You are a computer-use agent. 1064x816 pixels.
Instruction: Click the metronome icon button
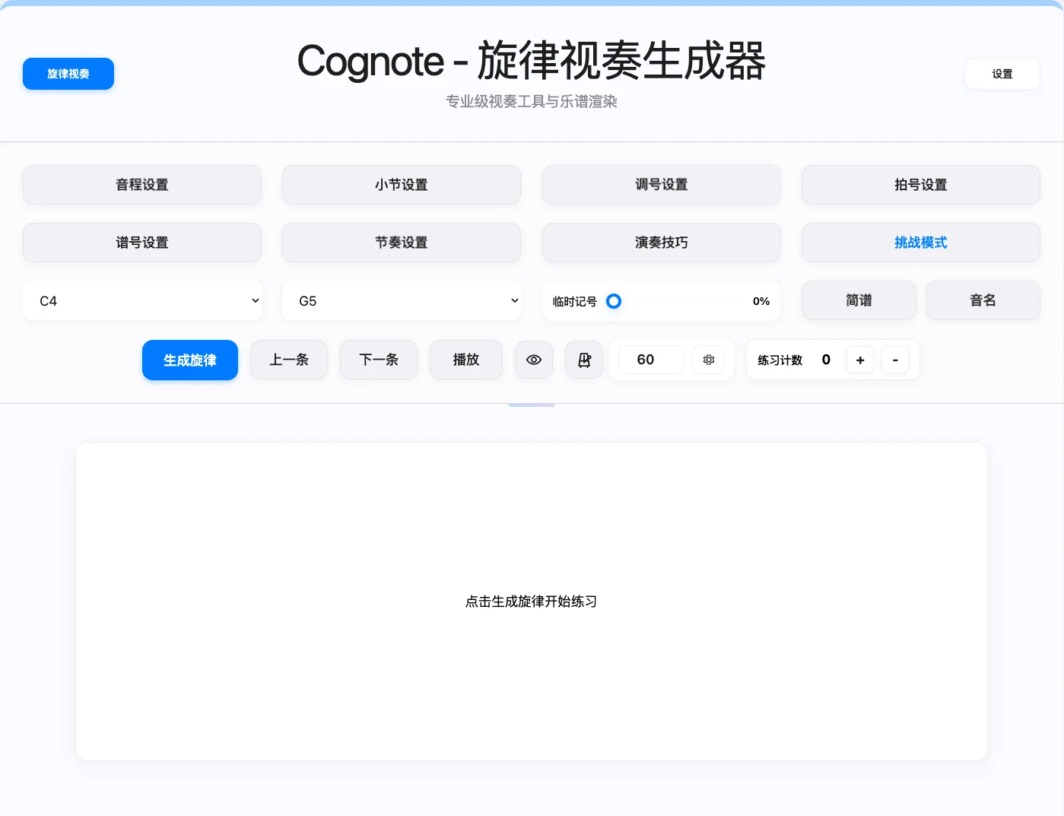coord(584,360)
